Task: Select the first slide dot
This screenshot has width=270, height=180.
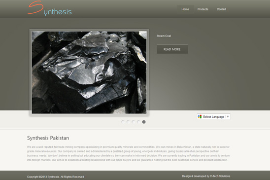Action: [123, 122]
